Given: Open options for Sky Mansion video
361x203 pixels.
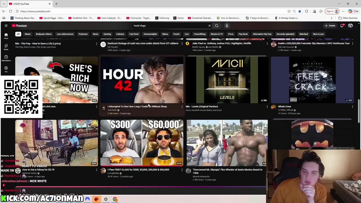Looking at the screenshot, I should (352, 44).
